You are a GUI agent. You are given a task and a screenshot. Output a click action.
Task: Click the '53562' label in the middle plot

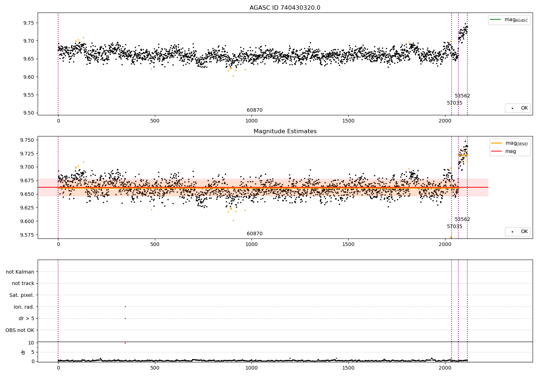tap(462, 219)
